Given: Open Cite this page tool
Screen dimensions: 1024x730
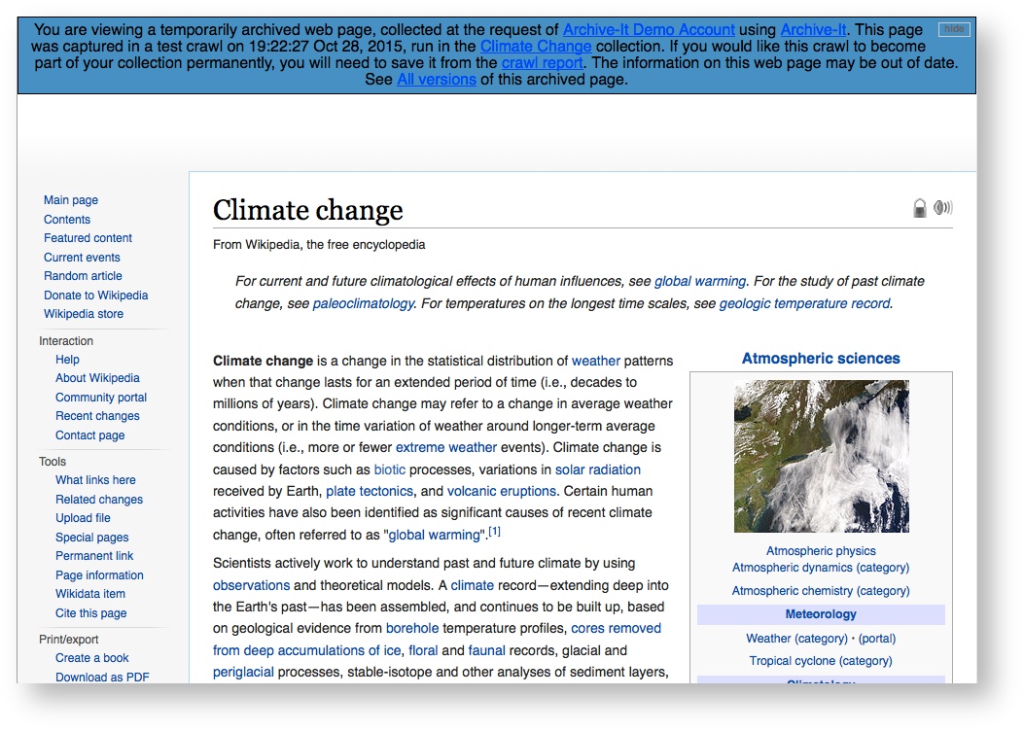Looking at the screenshot, I should (90, 613).
